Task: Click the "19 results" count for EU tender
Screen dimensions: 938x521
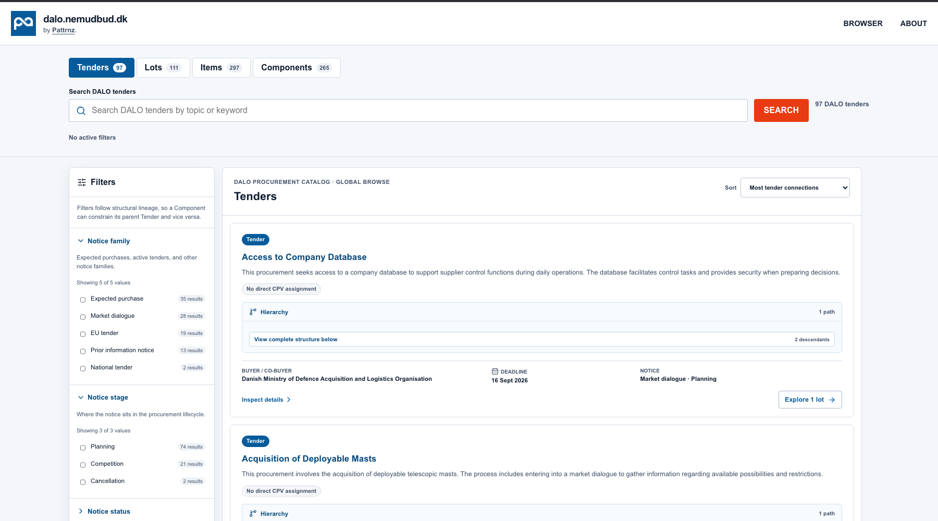Action: 191,333
